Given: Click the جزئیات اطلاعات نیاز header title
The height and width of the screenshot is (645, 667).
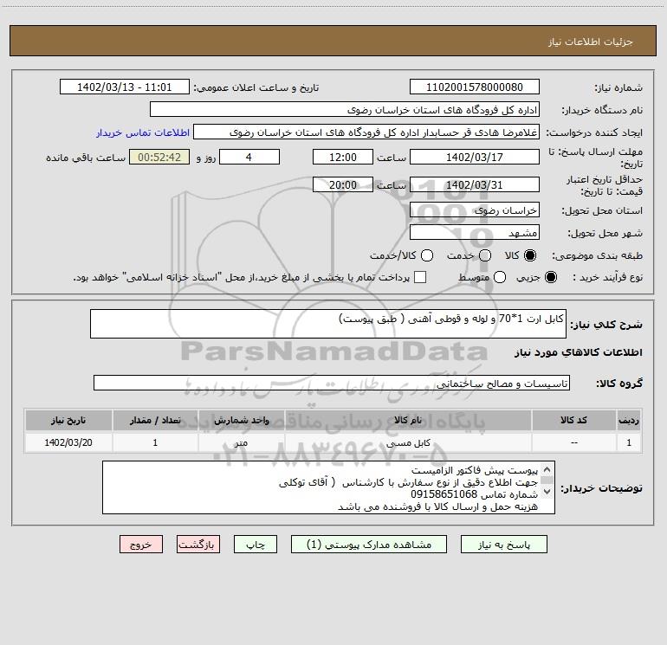Looking at the screenshot, I should click(x=591, y=42).
